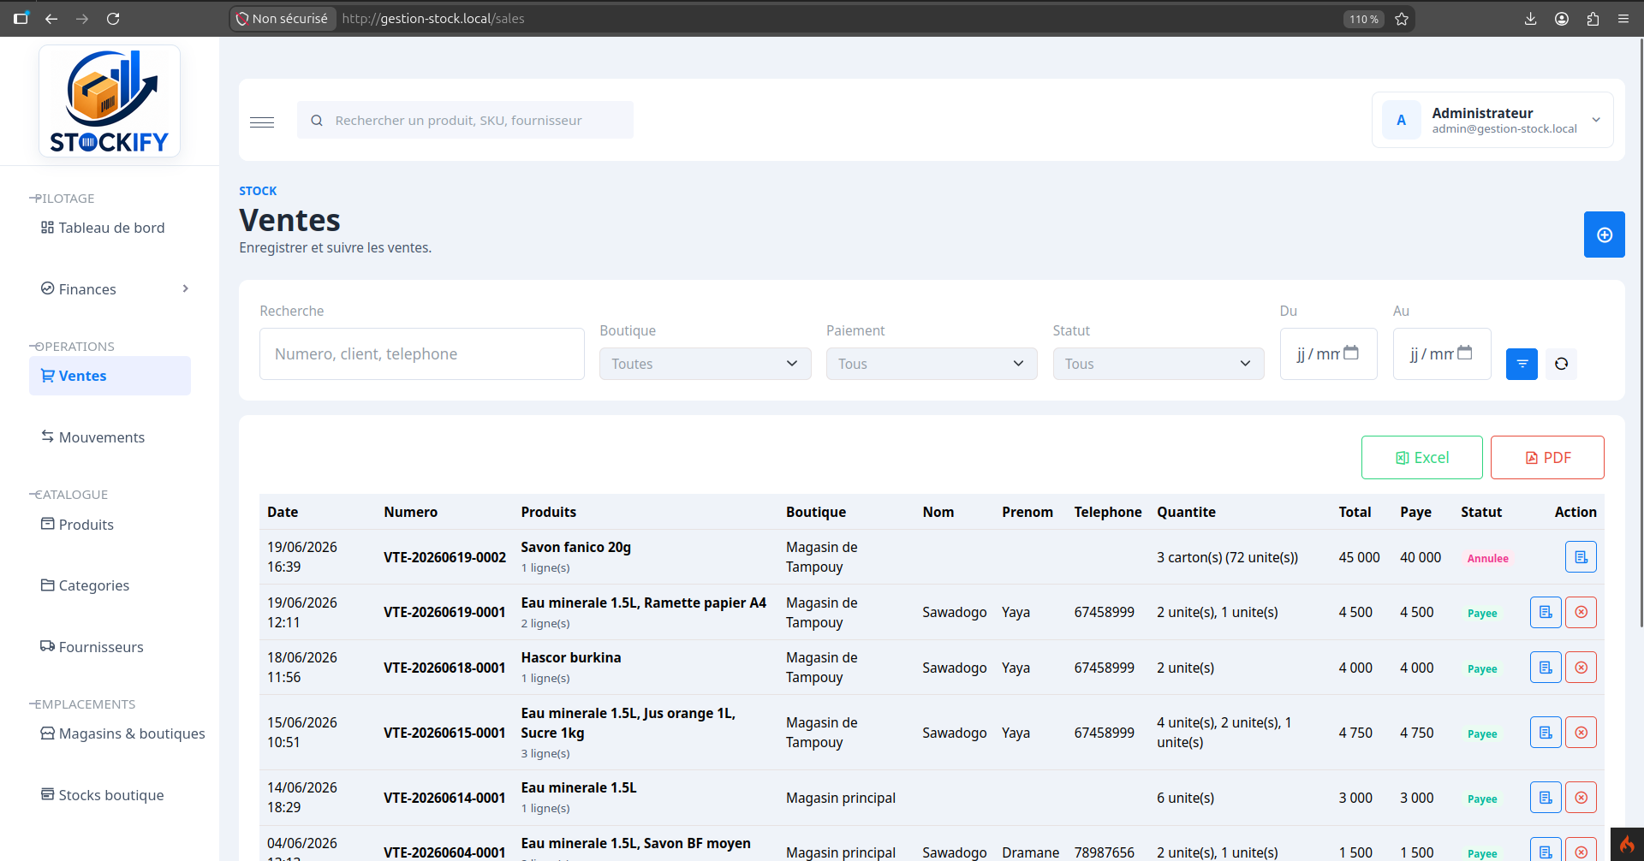Viewport: 1644px width, 861px height.
Task: Cancel sale VTE-20260618-0001
Action: (1581, 668)
